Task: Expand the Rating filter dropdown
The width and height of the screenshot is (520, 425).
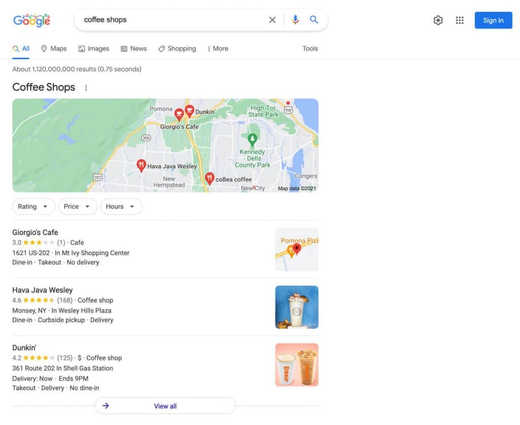Action: (34, 206)
